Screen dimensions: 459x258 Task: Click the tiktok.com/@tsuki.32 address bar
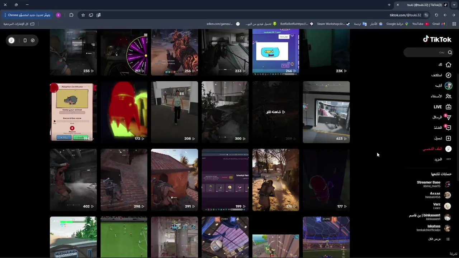pos(406,15)
